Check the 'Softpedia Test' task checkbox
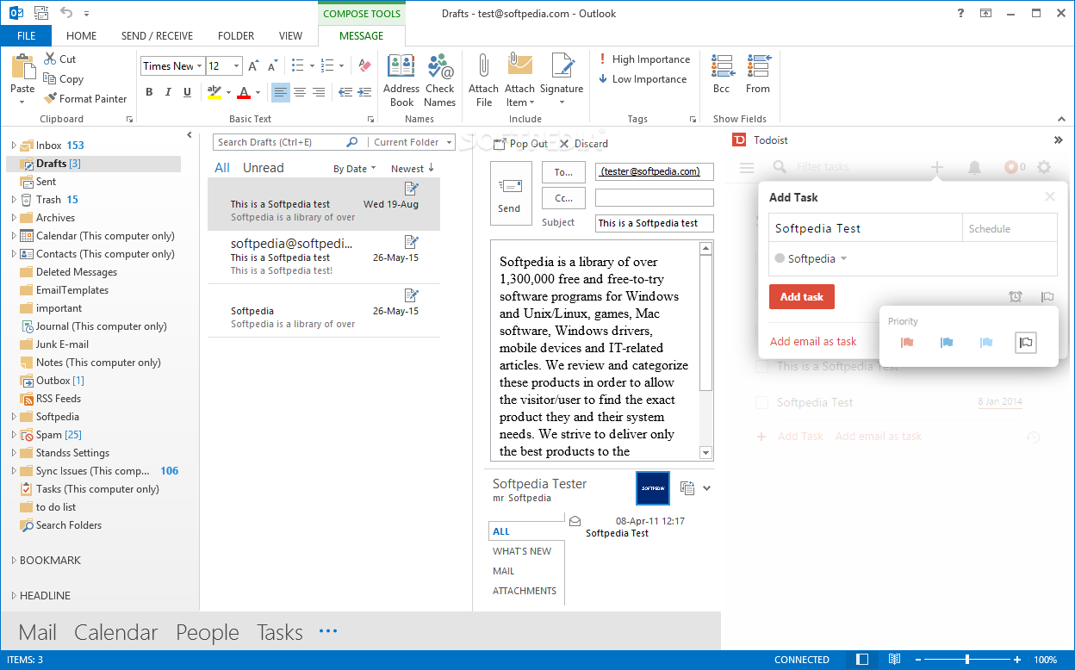1075x670 pixels. click(x=761, y=402)
